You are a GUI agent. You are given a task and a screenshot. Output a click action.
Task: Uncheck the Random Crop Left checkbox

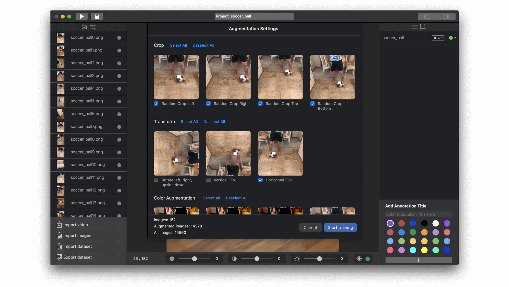point(156,104)
